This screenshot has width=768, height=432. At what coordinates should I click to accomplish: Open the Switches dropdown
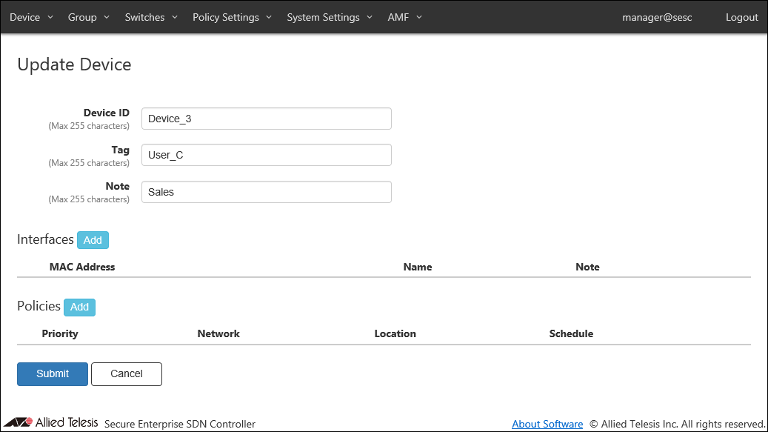(x=151, y=17)
